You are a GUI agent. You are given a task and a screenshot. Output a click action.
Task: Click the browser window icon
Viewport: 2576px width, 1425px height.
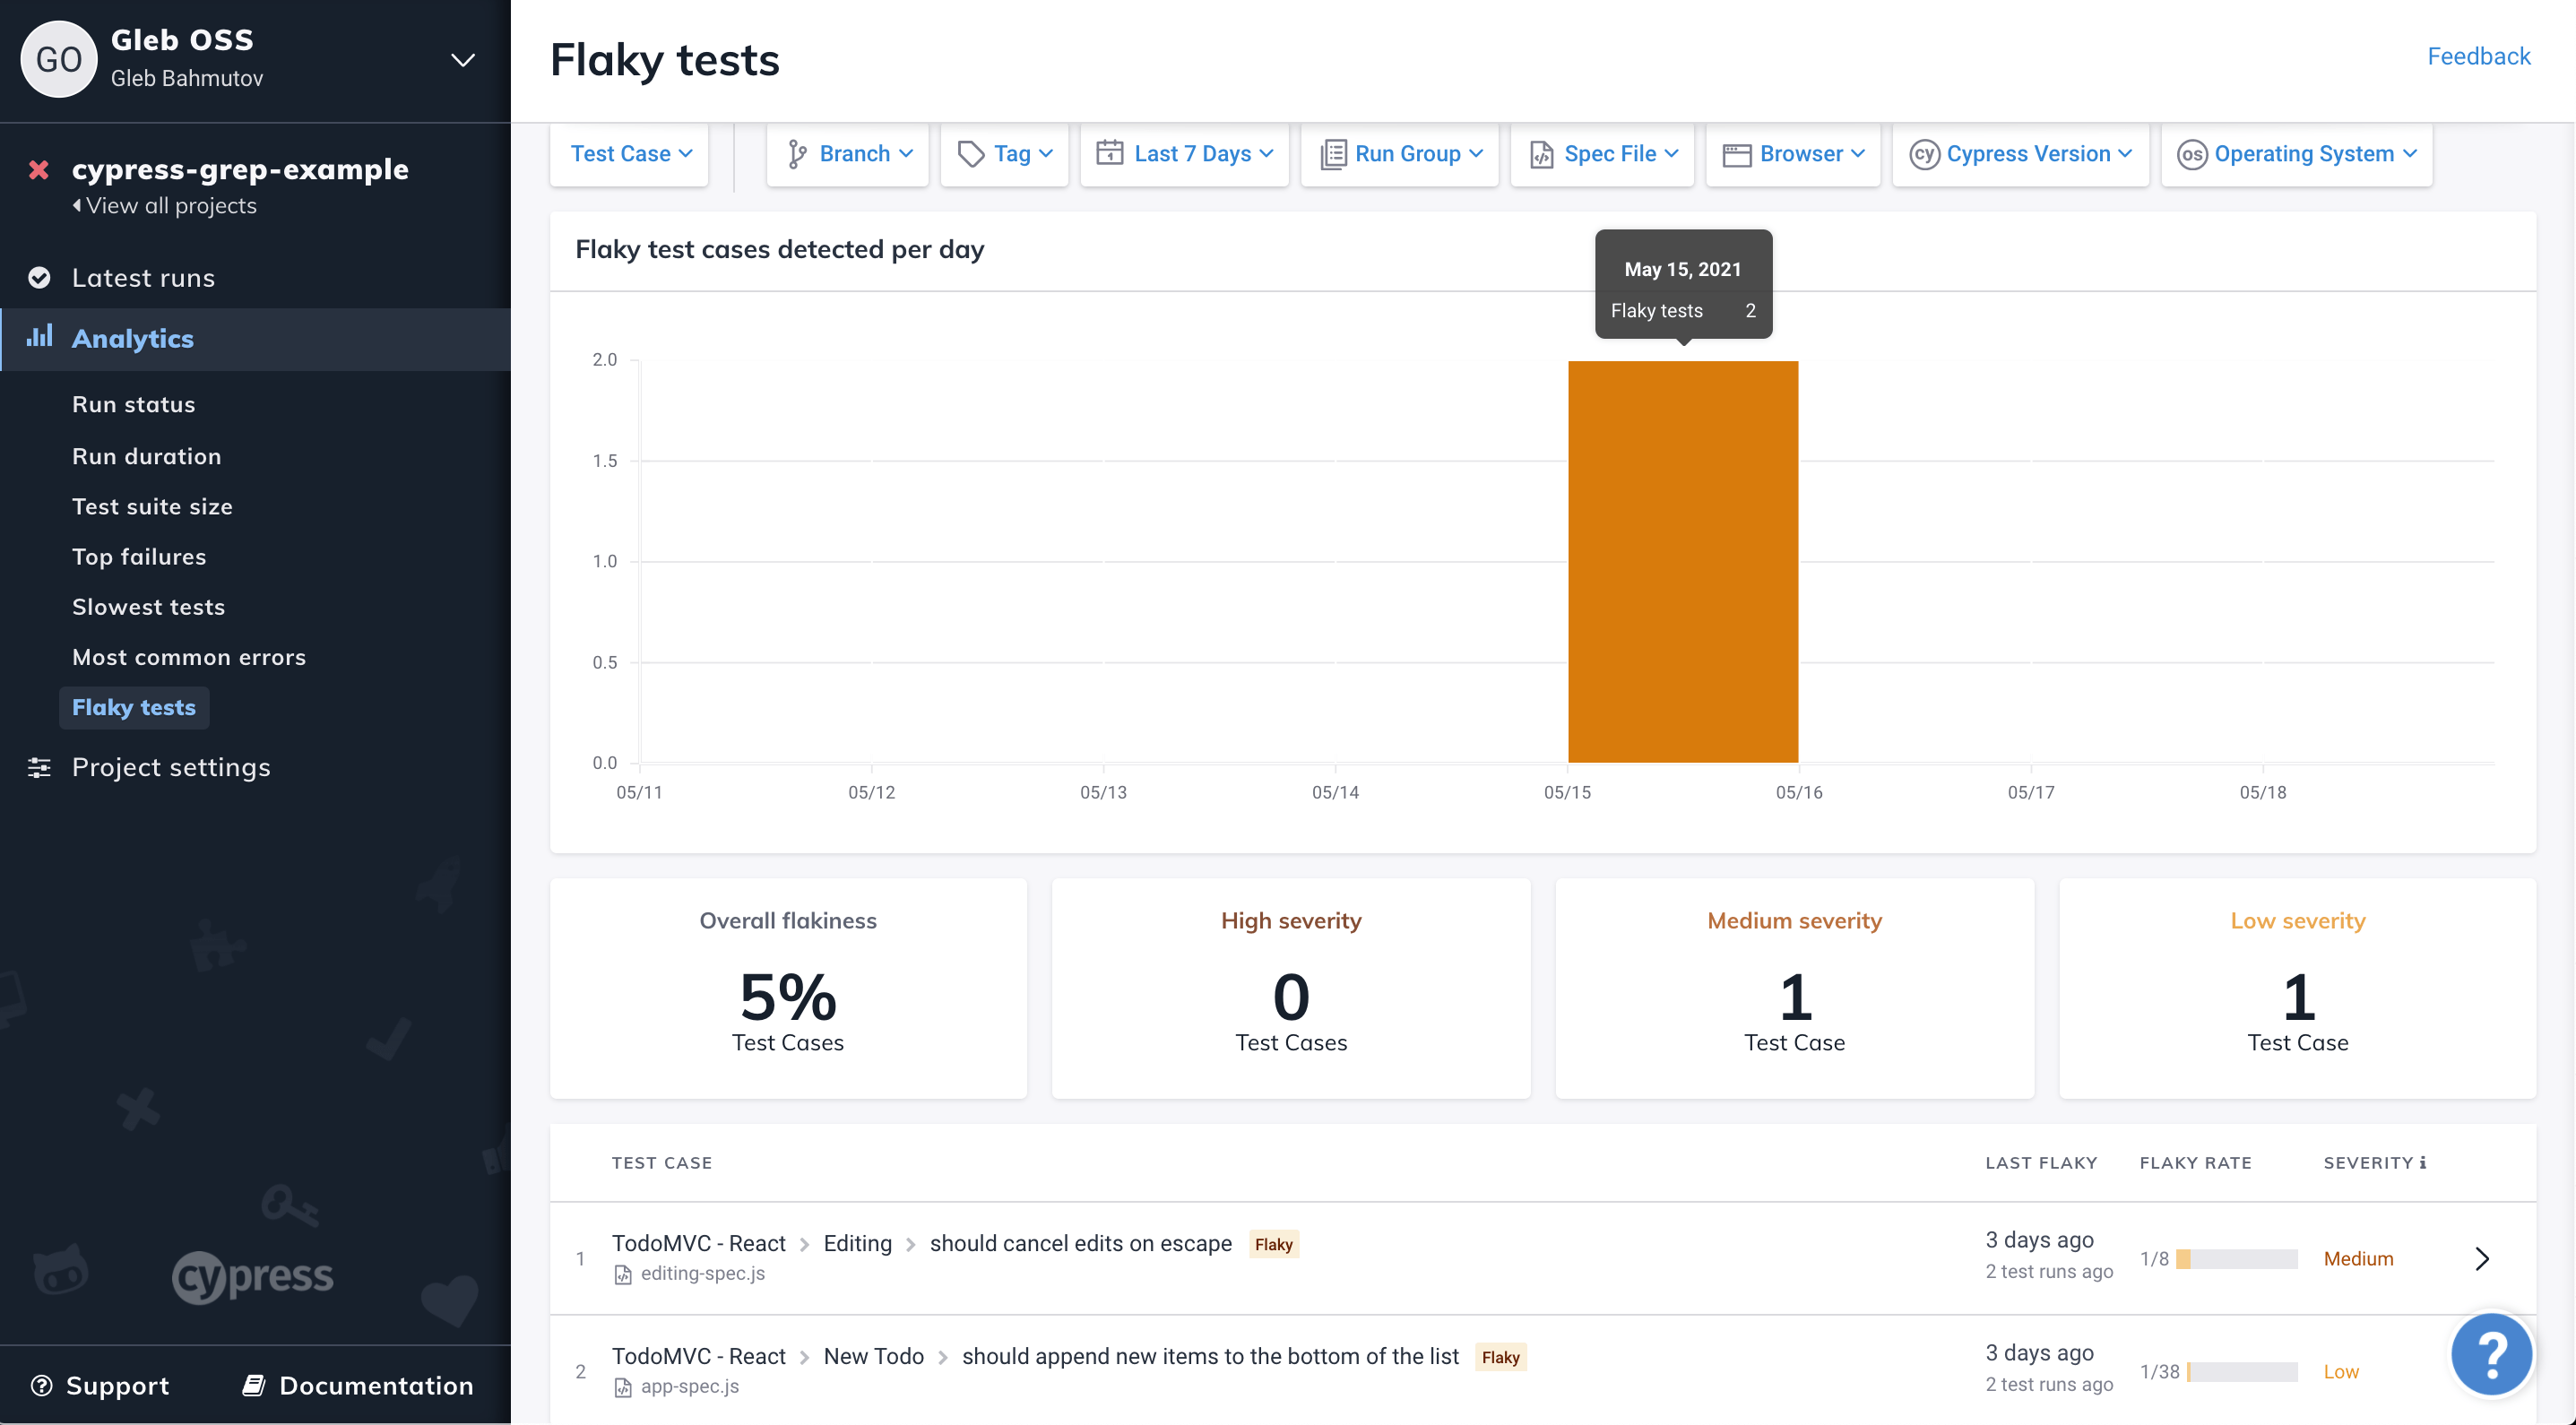(x=1736, y=155)
